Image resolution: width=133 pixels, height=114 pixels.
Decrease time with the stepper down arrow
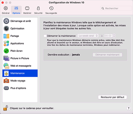[x=114, y=37]
